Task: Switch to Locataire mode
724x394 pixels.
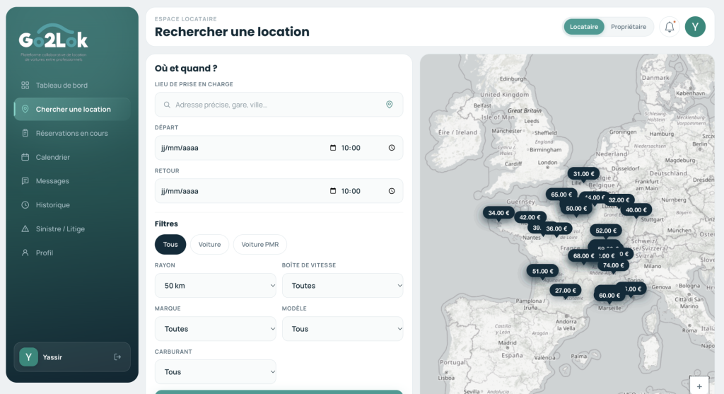Action: [x=583, y=27]
